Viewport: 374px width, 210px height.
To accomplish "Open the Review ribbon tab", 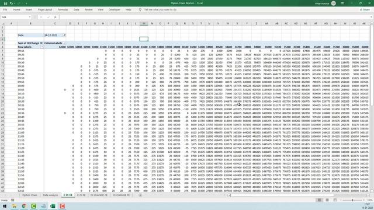I will tap(88, 10).
